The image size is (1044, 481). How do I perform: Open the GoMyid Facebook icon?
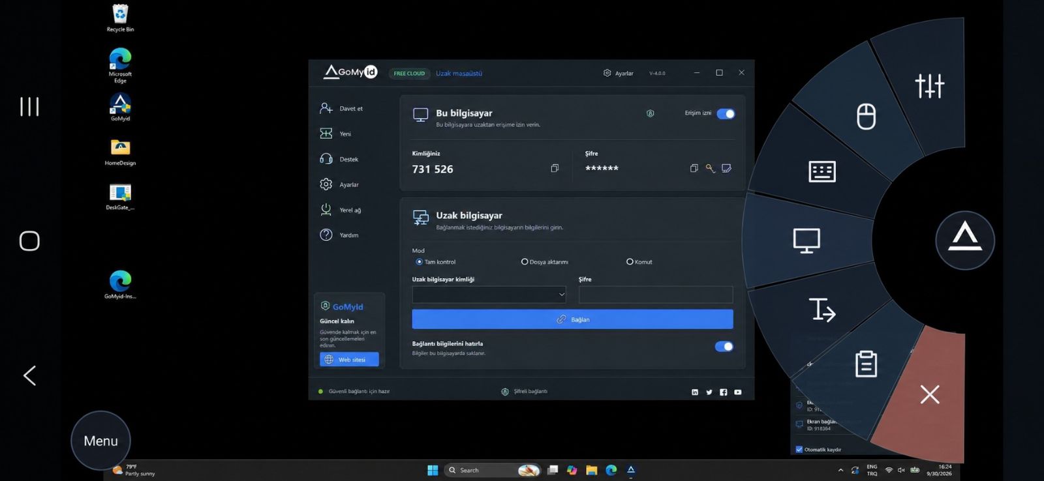tap(723, 392)
